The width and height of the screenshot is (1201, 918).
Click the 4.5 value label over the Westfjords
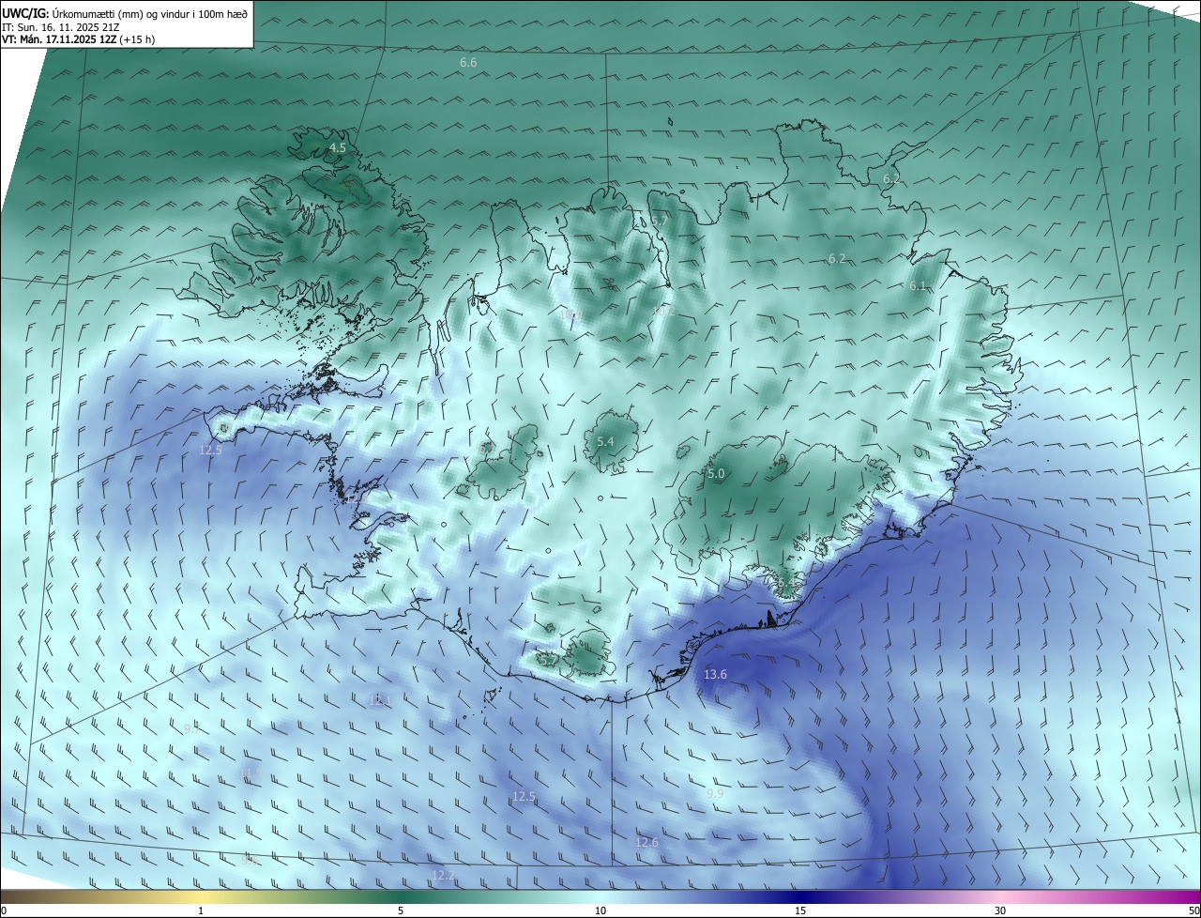pos(337,148)
